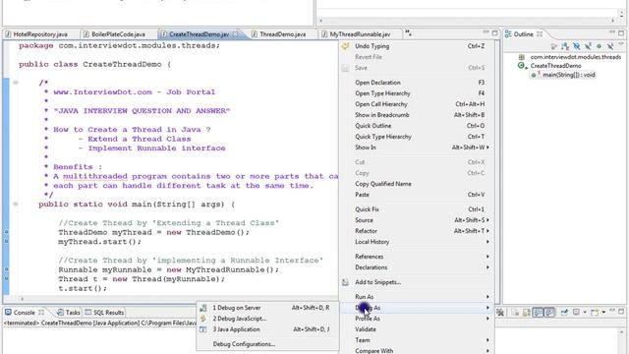Select 3 Java Application debug option
The height and width of the screenshot is (354, 629).
pos(267,329)
